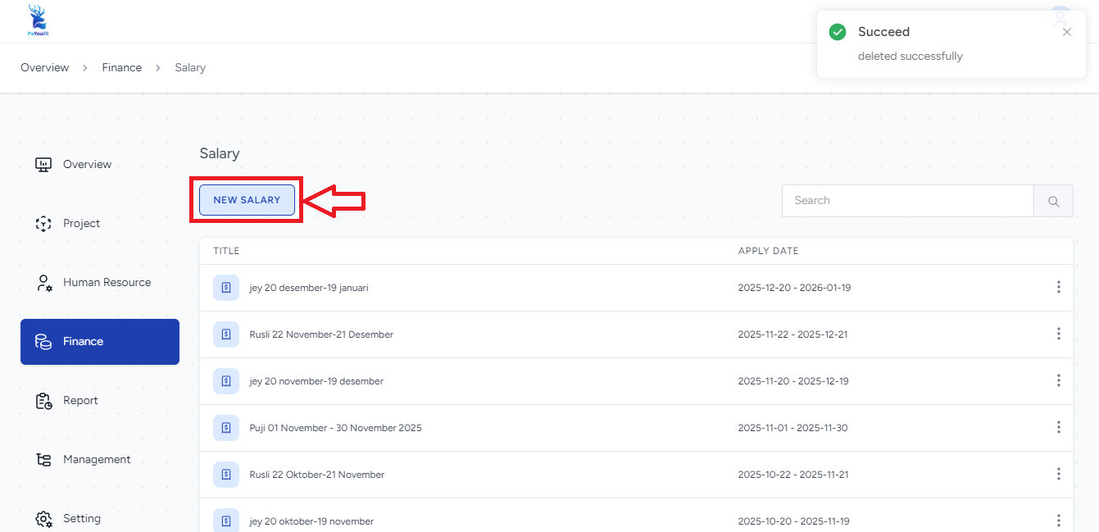This screenshot has height=532, width=1099.
Task: Go to Finance breadcrumb link
Action: pos(121,68)
